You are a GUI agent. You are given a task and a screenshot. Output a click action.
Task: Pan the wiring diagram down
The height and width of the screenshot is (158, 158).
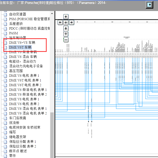(x=66, y=28)
